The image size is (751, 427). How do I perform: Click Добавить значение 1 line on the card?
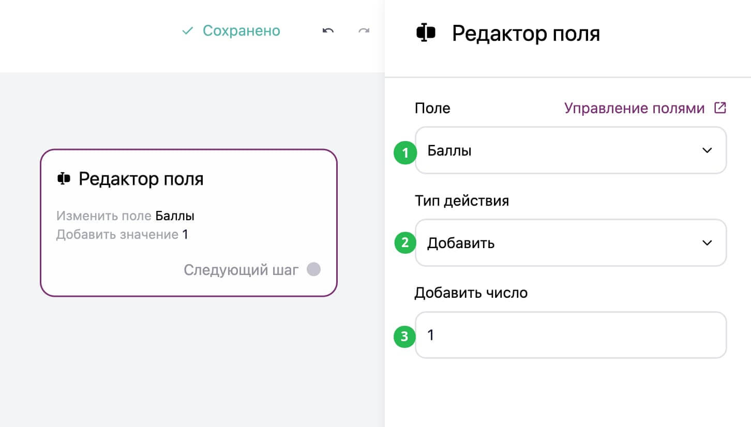[122, 235]
